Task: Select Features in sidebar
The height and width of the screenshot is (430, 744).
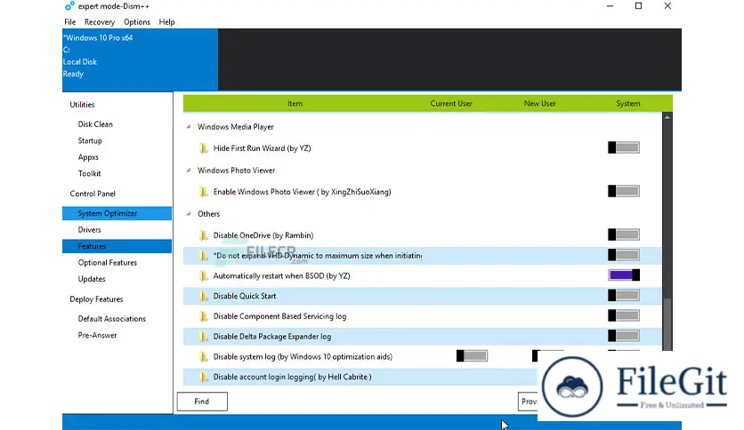Action: click(117, 246)
